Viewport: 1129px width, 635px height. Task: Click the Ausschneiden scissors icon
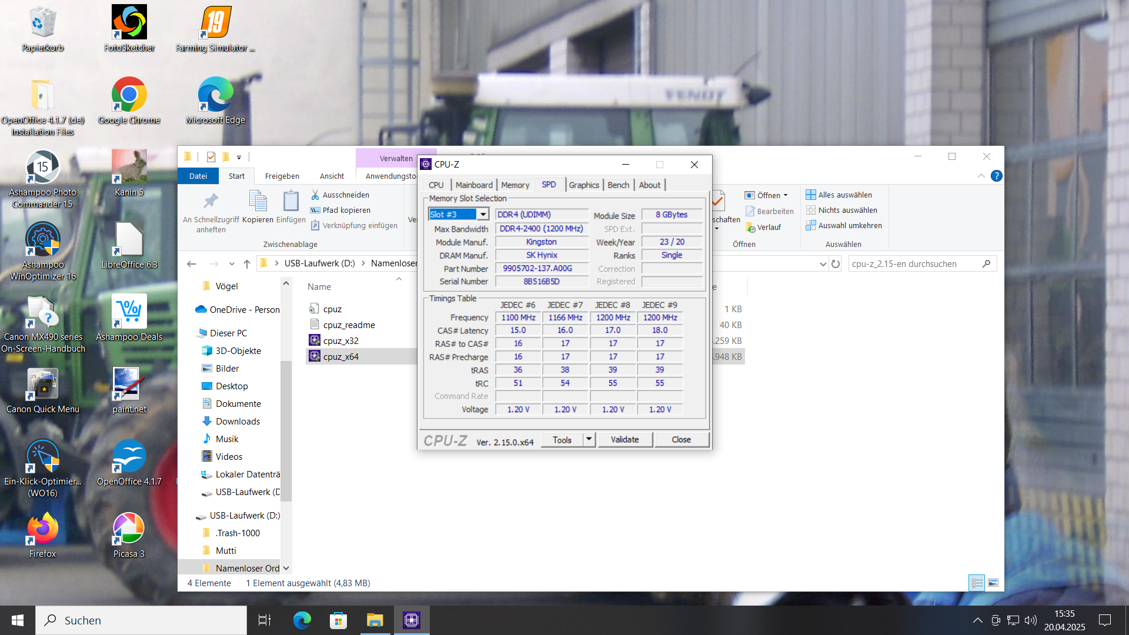coord(315,195)
